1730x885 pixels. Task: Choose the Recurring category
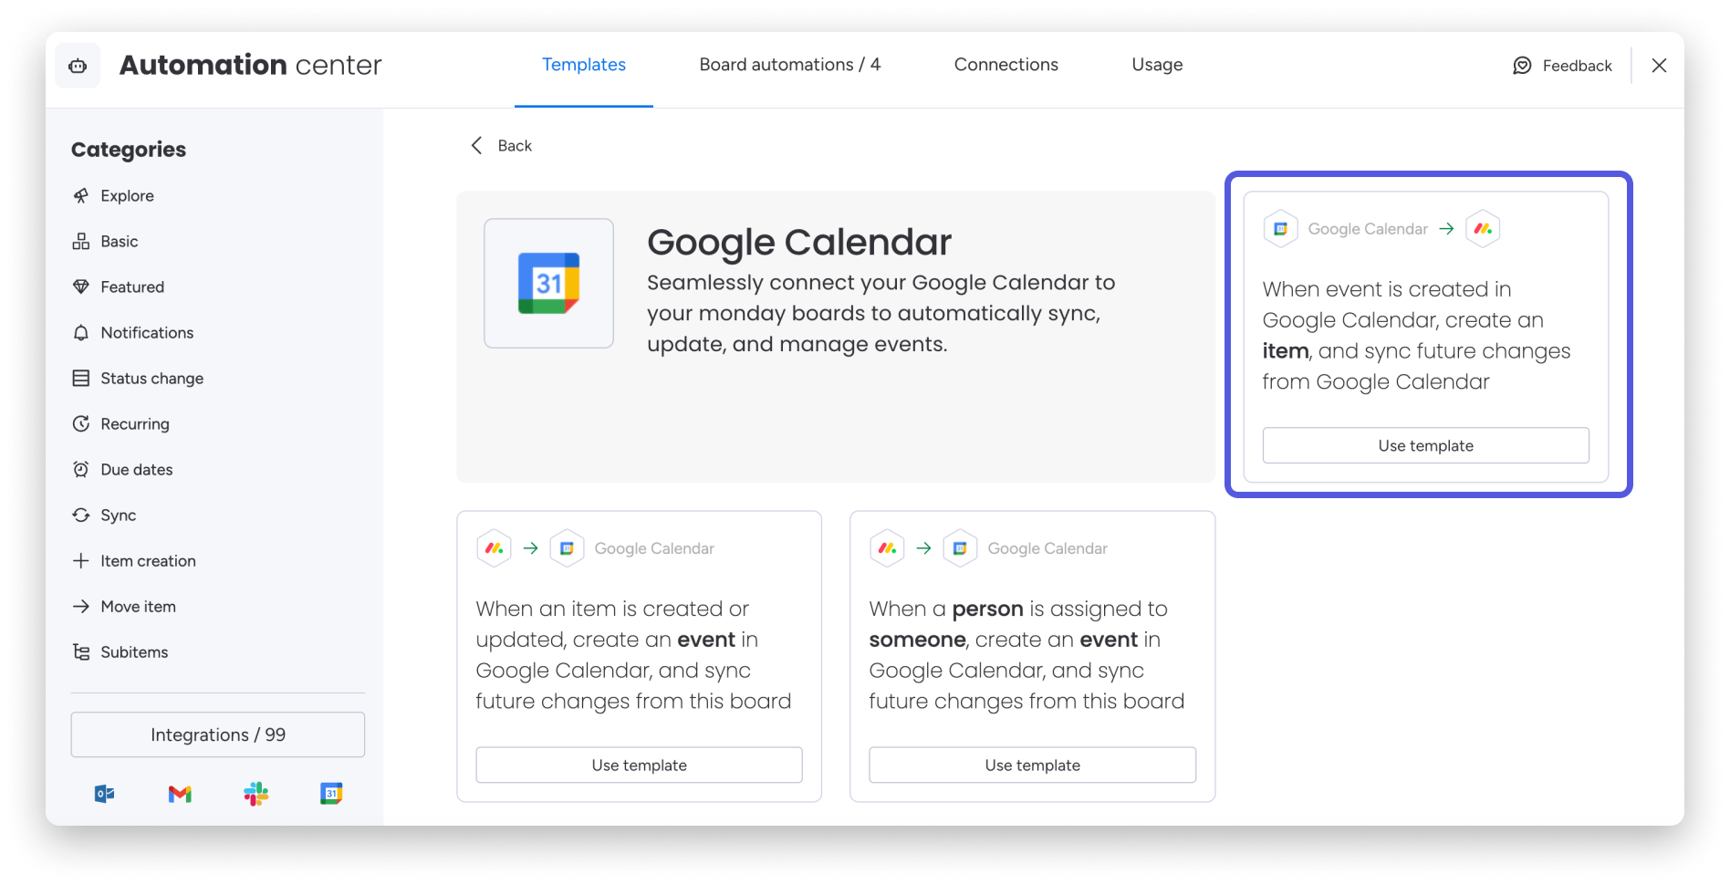click(120, 424)
